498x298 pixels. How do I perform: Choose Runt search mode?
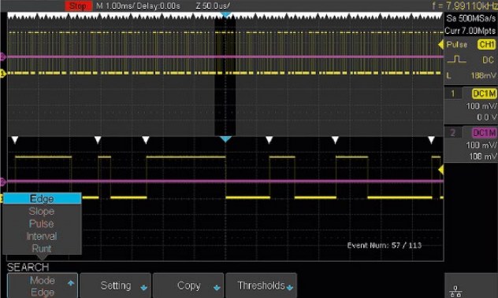click(42, 248)
